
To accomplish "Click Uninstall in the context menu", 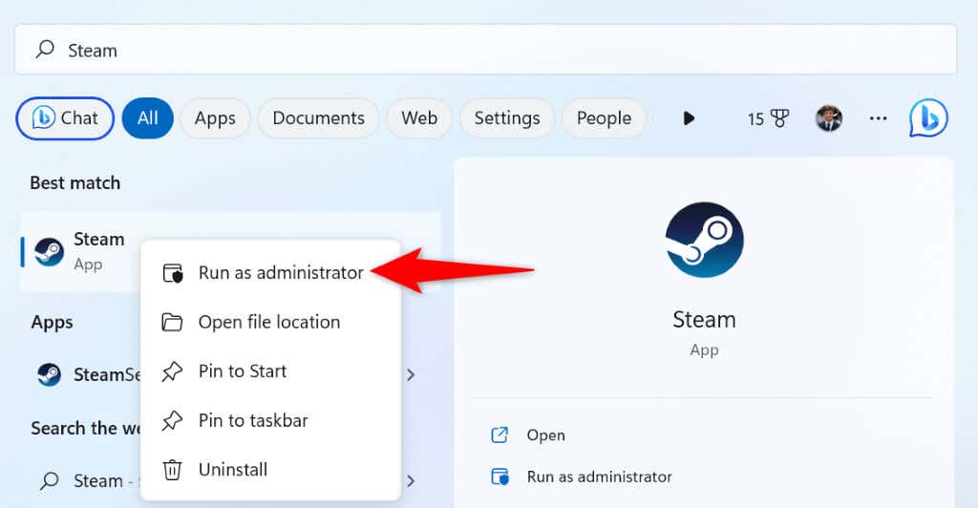I will [232, 470].
